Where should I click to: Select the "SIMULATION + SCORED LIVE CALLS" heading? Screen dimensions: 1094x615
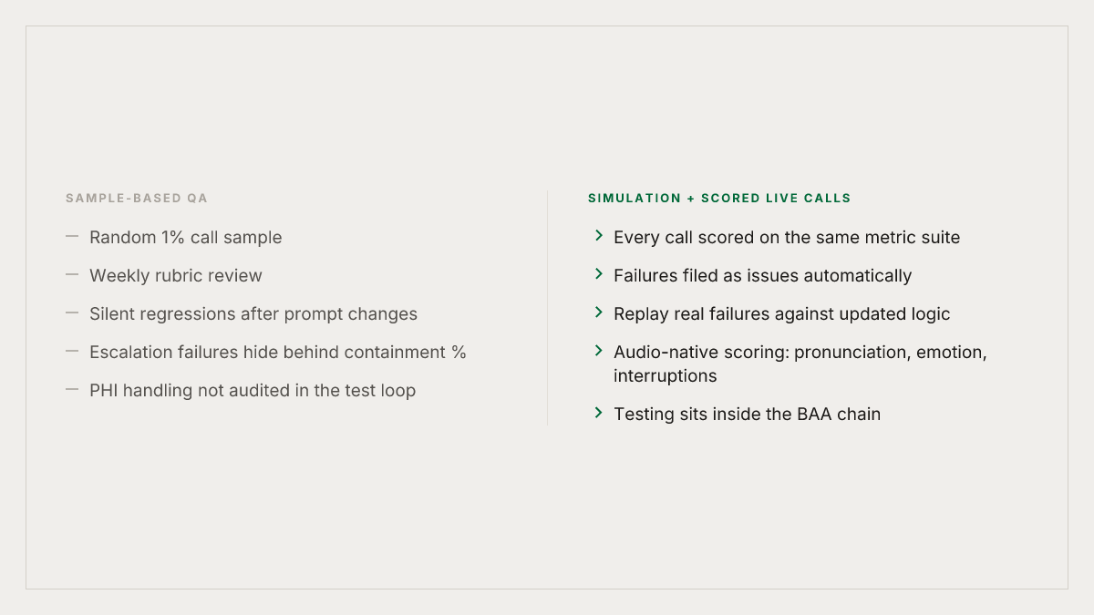[719, 198]
